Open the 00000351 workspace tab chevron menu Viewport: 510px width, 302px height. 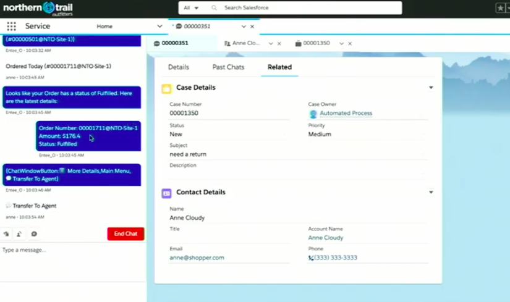point(244,27)
